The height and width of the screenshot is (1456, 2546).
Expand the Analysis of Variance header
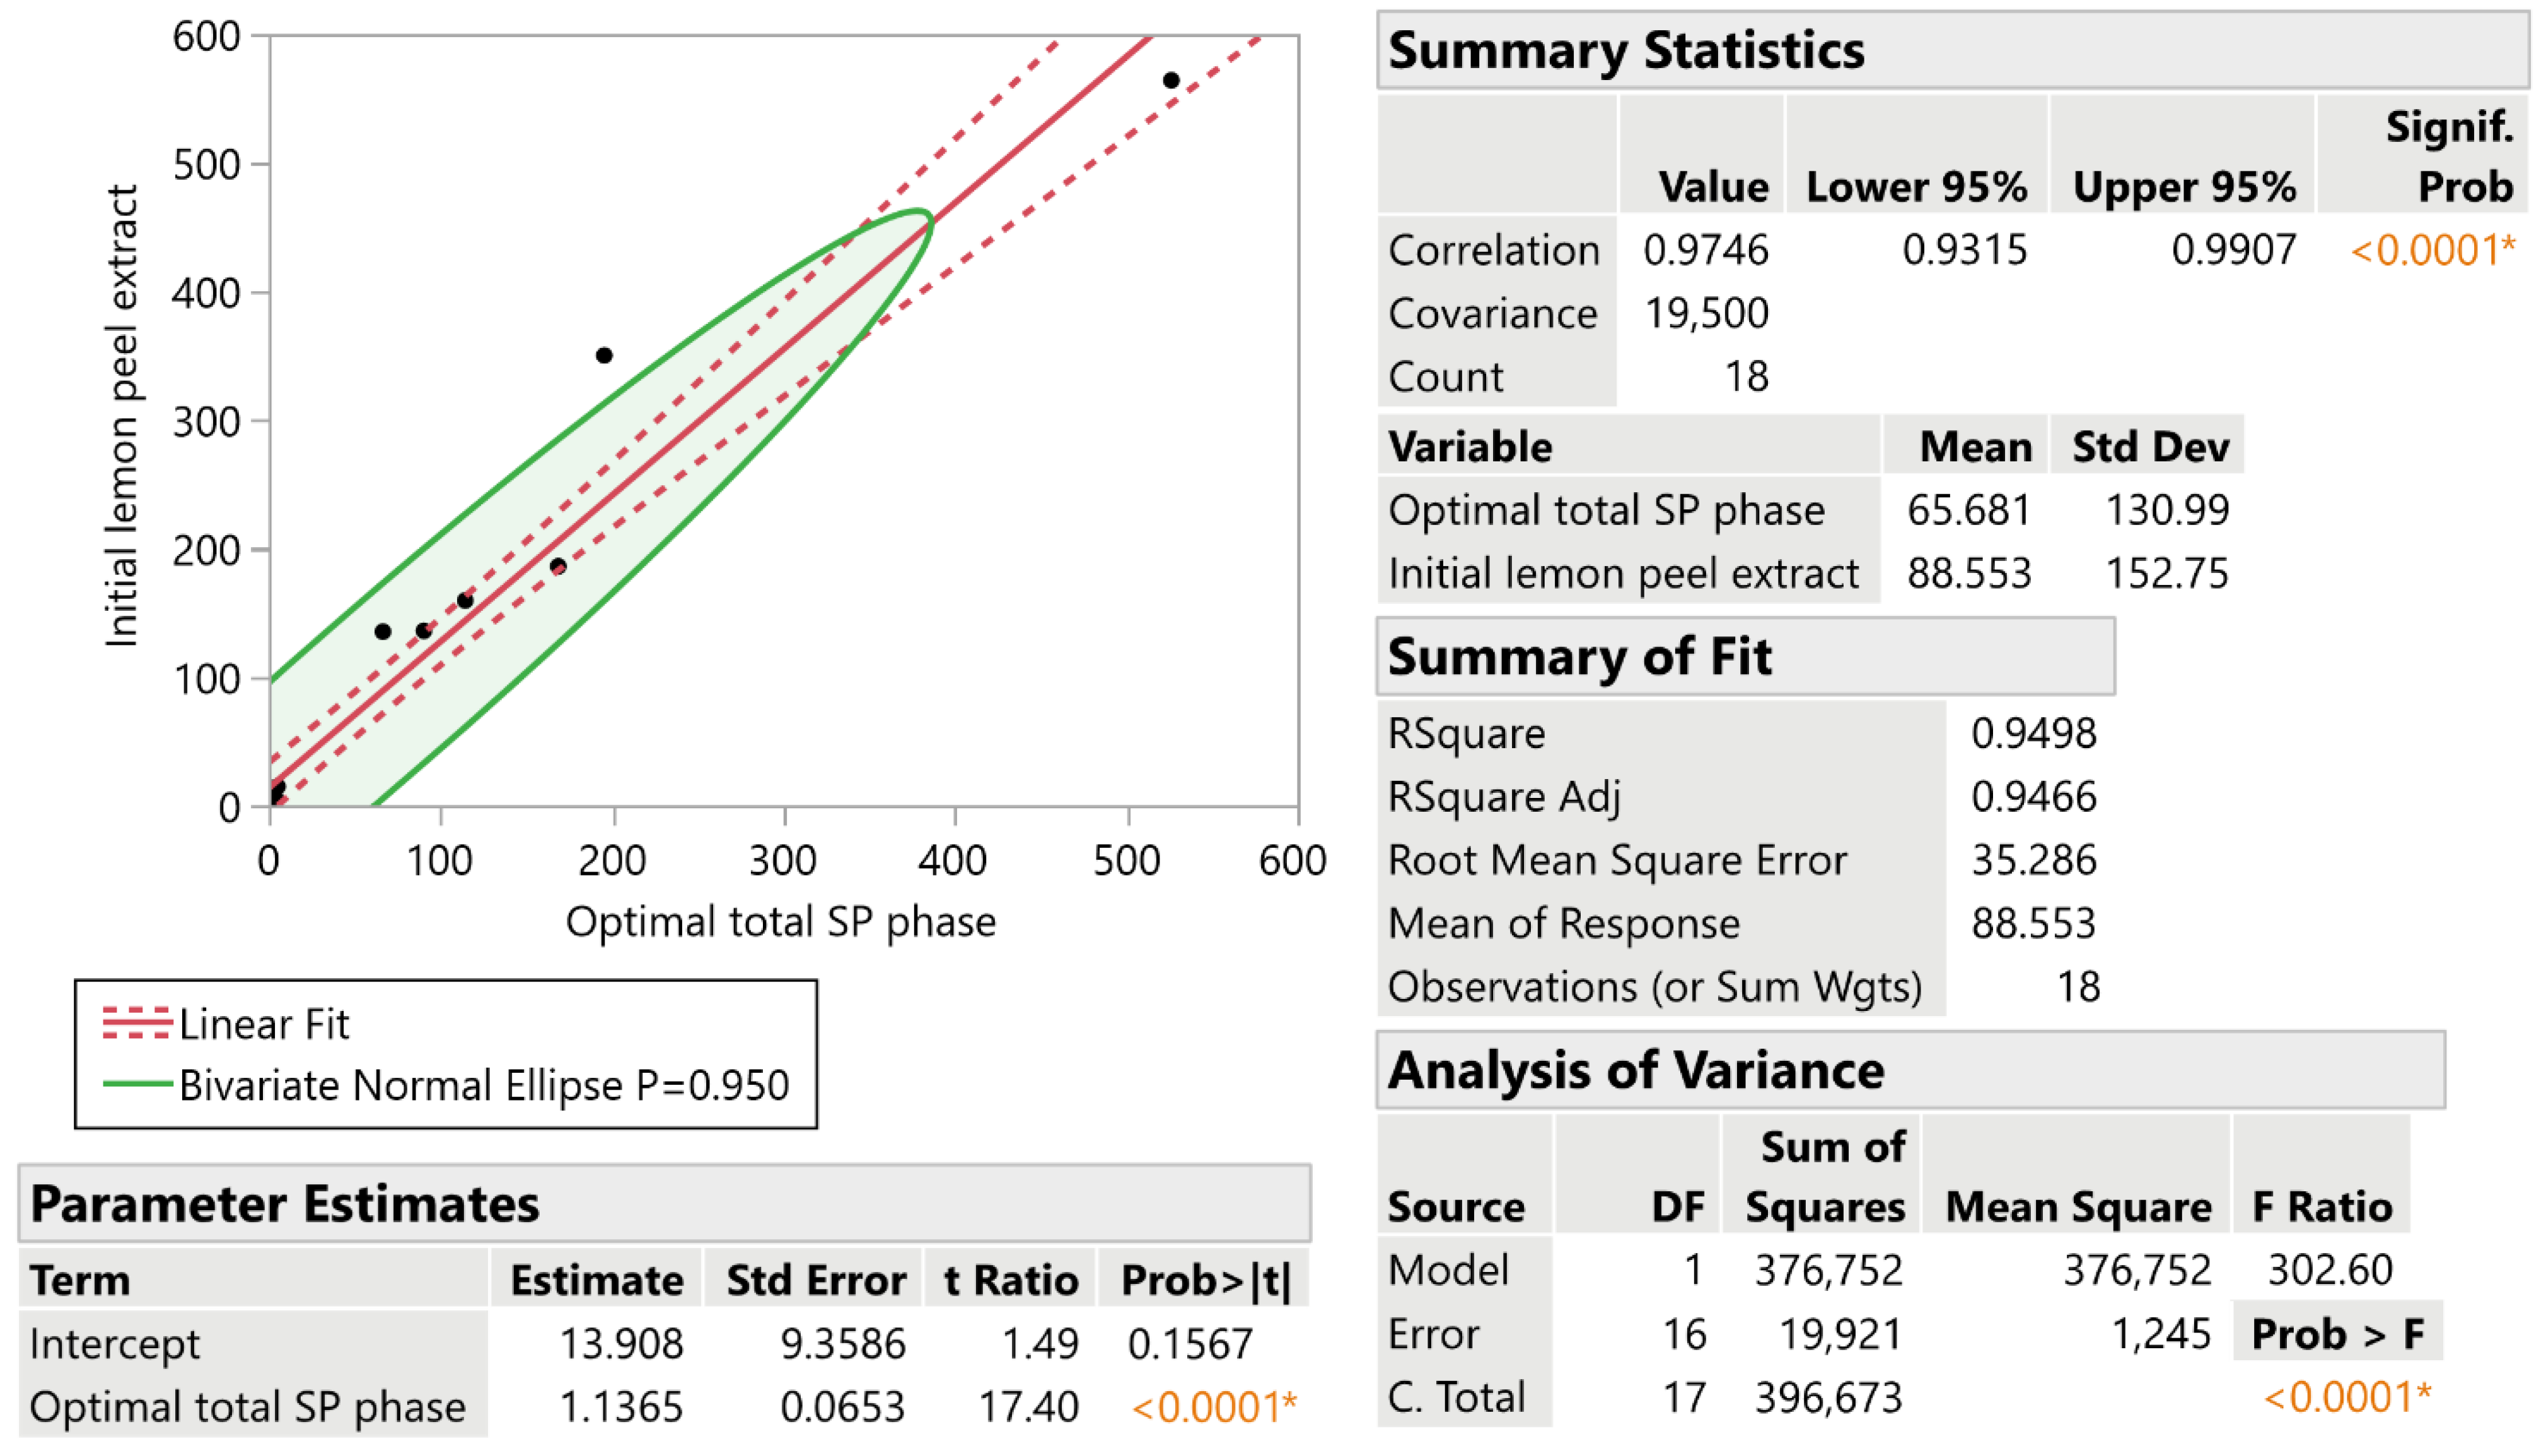[x=1910, y=1070]
